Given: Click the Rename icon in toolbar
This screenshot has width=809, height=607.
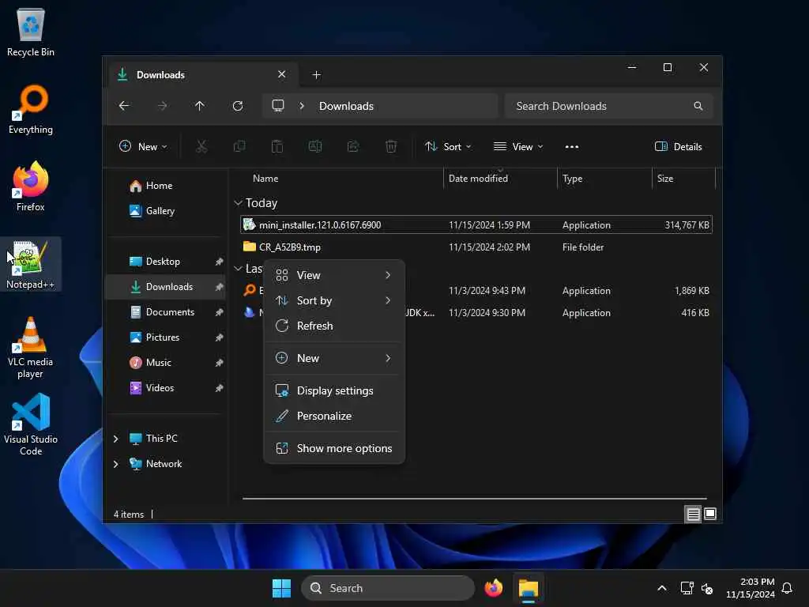Looking at the screenshot, I should pos(314,146).
